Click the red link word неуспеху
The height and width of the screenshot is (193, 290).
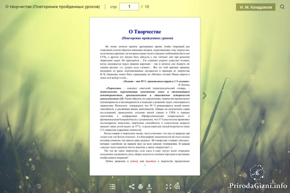151,161
